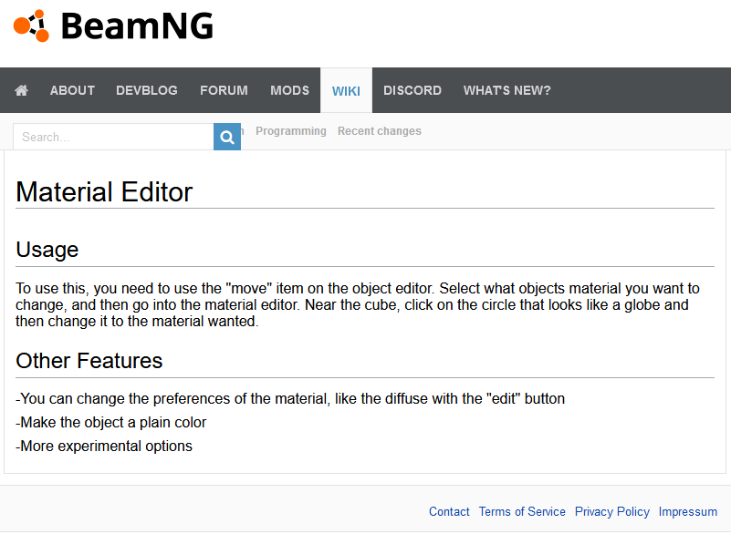Open the MODS section
The height and width of the screenshot is (534, 731).
(289, 90)
